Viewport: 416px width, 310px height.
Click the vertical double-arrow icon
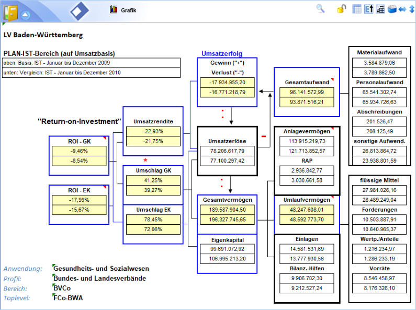click(411, 9)
